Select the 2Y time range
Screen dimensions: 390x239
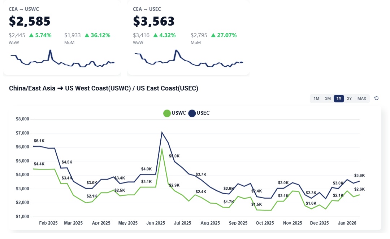(349, 98)
